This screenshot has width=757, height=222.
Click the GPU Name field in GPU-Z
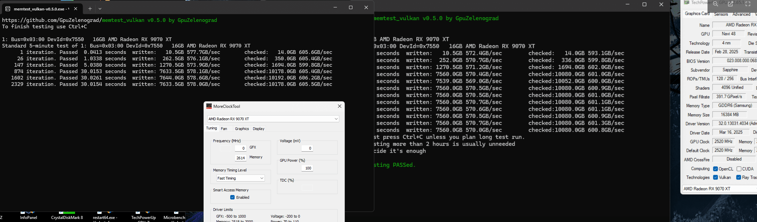(734, 25)
